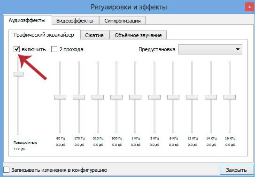Select the Графический эквалайзер sub-tab
This screenshot has width=255, height=177.
[44, 35]
